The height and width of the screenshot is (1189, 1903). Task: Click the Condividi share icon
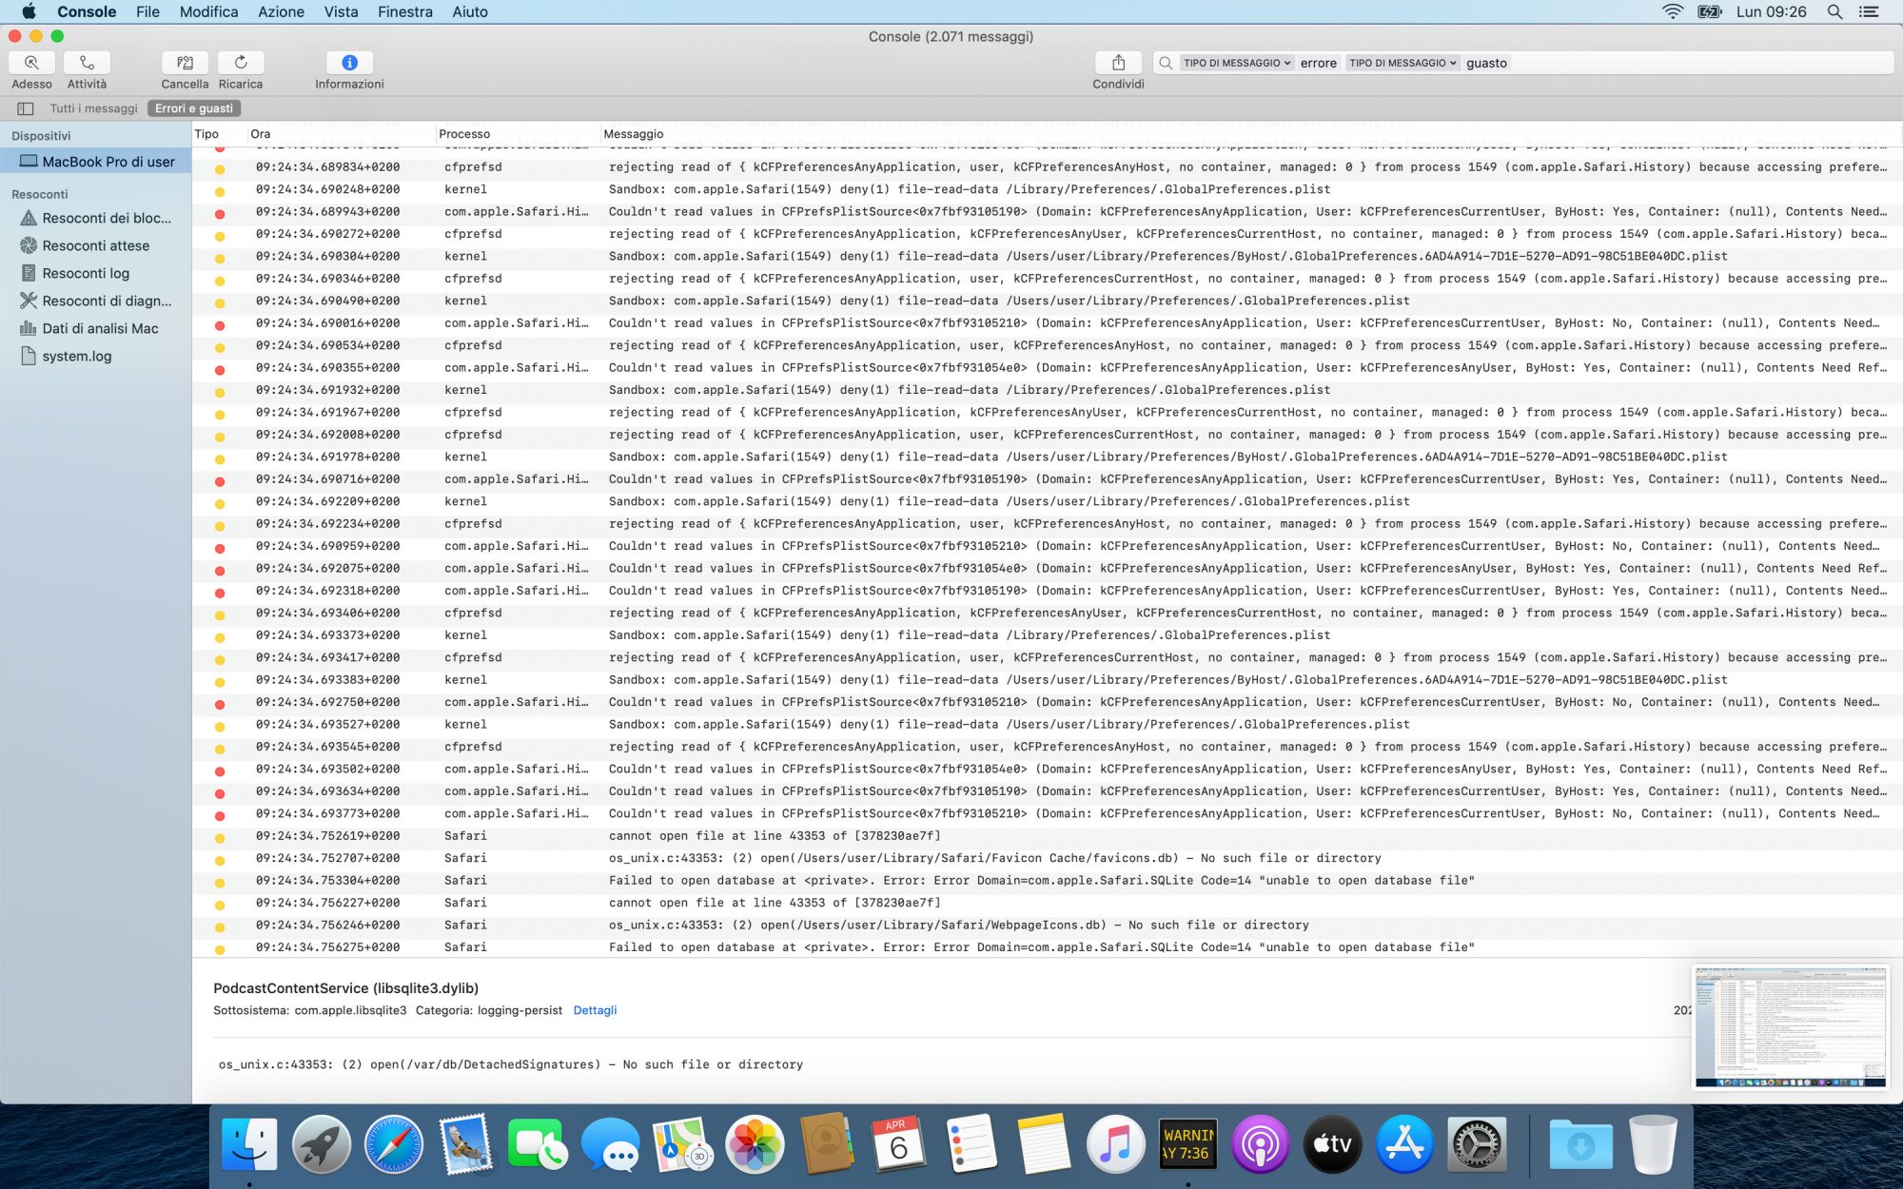coord(1118,63)
